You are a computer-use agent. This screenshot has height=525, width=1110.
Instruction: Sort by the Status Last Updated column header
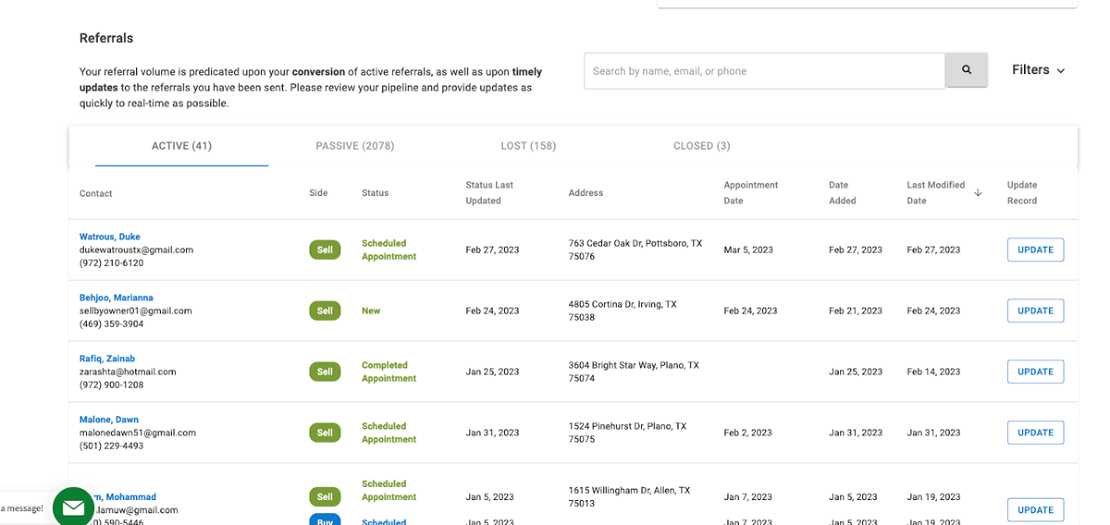(x=489, y=192)
